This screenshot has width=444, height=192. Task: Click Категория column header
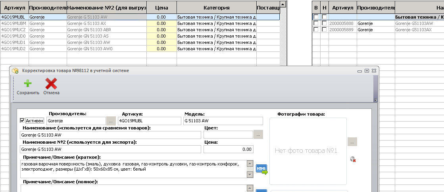217,8
